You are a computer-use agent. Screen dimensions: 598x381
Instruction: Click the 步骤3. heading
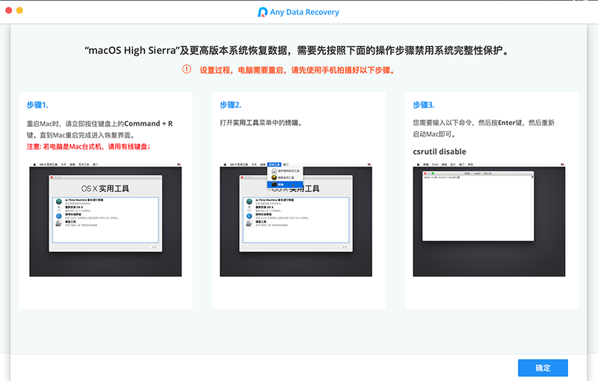click(424, 105)
